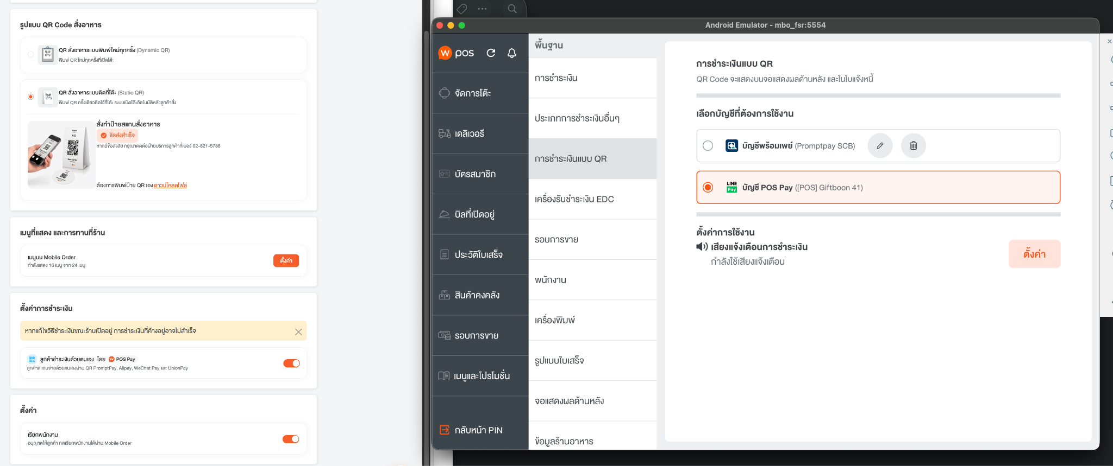Open การชำระเงิน settings item
Viewport: 1113px width, 466px height.
(592, 78)
